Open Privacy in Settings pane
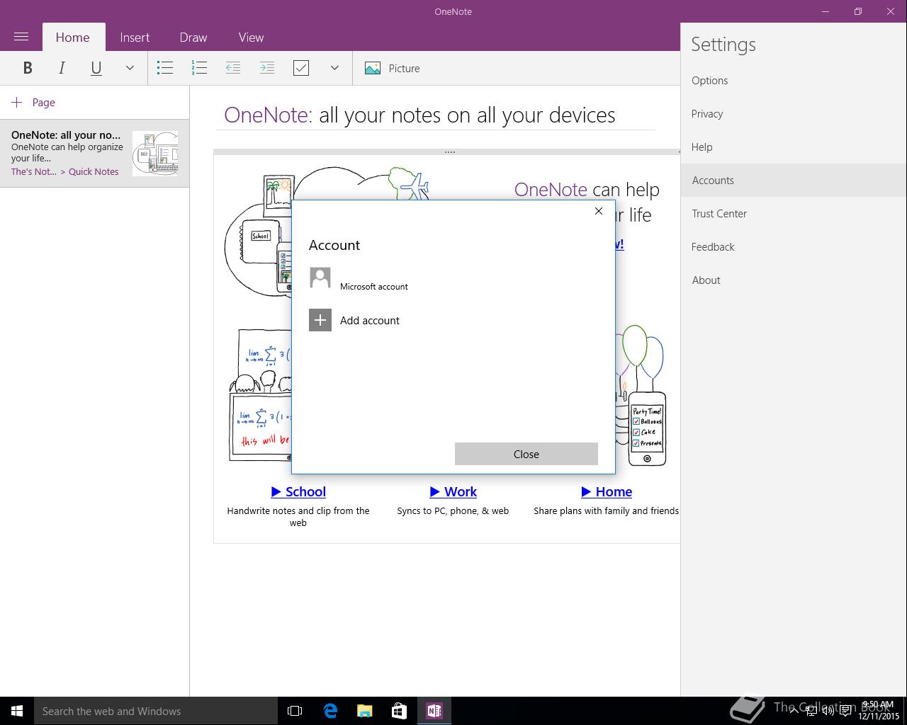This screenshot has width=907, height=725. tap(794, 114)
